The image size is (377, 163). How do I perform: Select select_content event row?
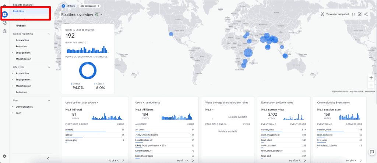coord(283,146)
